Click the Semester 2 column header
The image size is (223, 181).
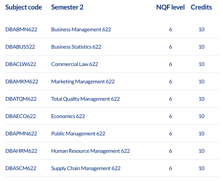(x=67, y=7)
